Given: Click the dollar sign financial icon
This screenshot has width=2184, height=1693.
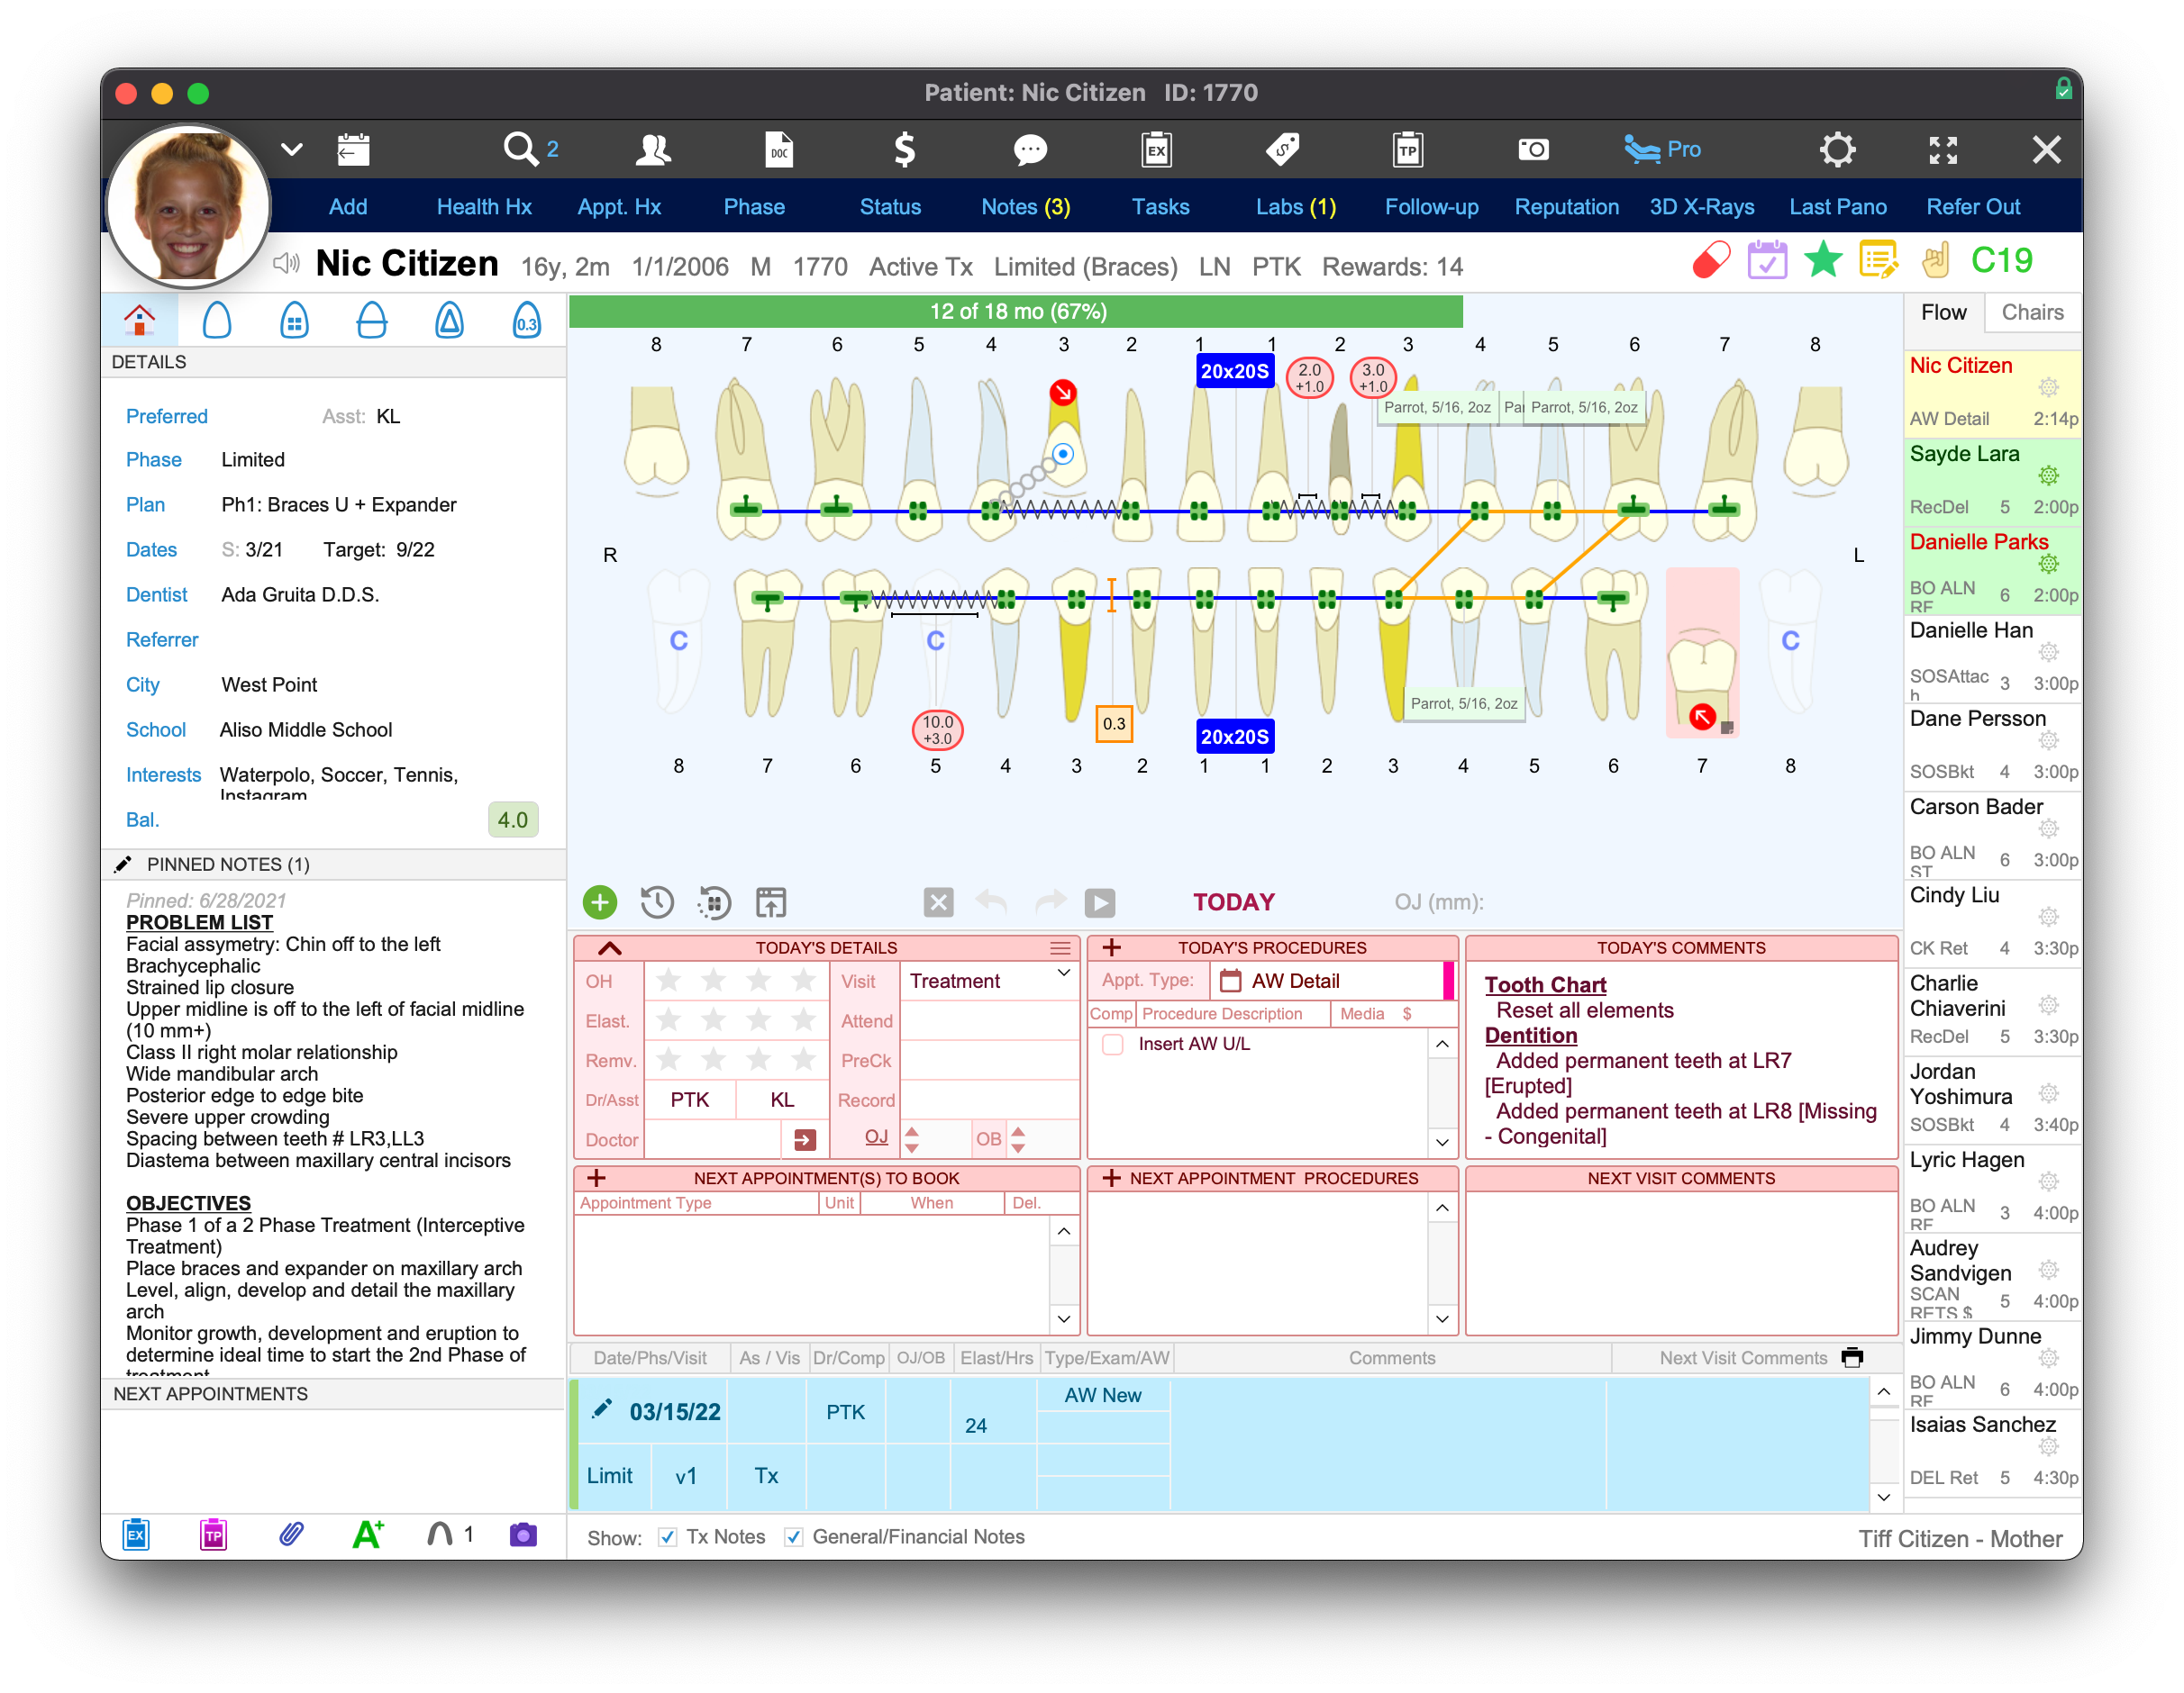Looking at the screenshot, I should tap(903, 149).
